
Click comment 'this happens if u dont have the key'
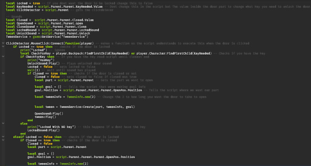112,127
